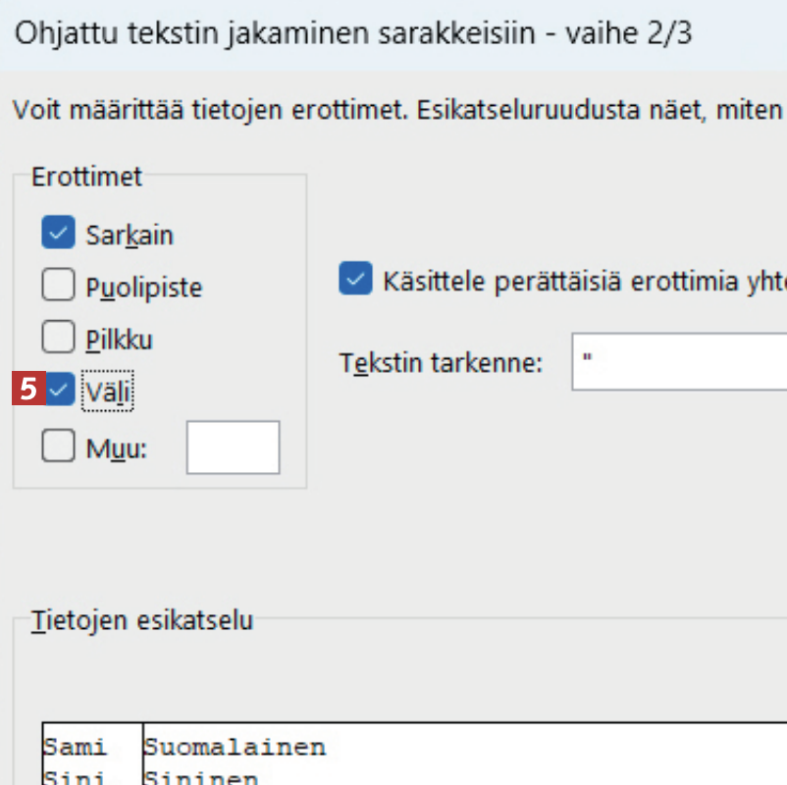Screen dimensions: 787x785
Task: Click the Erottimet group label
Action: 87,177
